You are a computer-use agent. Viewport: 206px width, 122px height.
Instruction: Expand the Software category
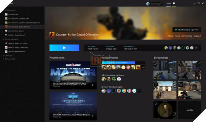4,59
